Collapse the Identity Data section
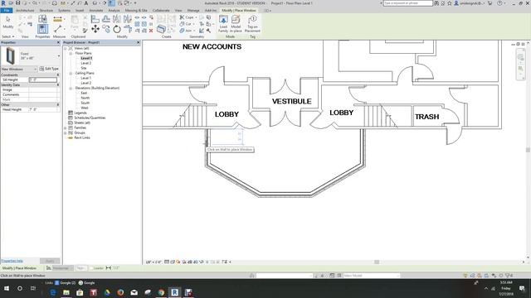 (58, 84)
